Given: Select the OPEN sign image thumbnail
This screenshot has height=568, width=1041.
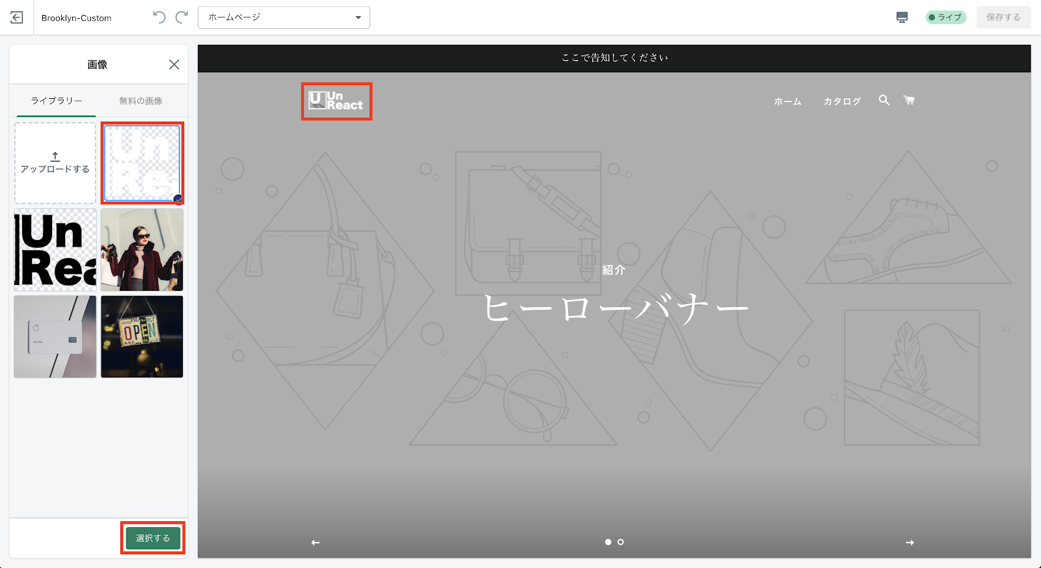Looking at the screenshot, I should 142,337.
